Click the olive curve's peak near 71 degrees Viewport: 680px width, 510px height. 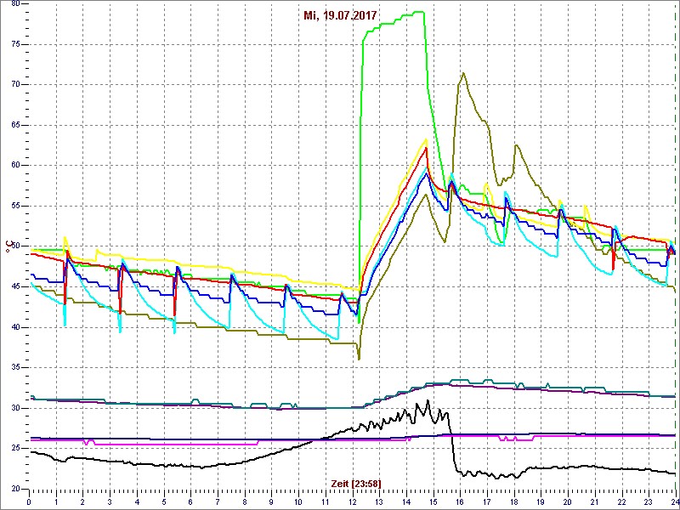463,73
